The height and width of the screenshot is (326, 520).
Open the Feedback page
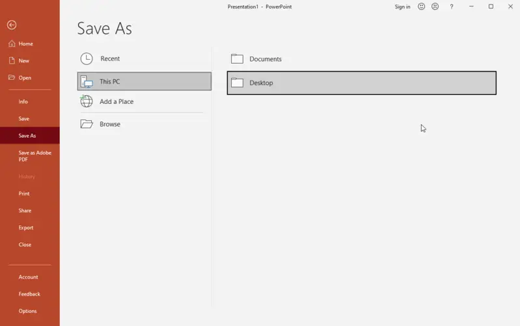click(30, 294)
